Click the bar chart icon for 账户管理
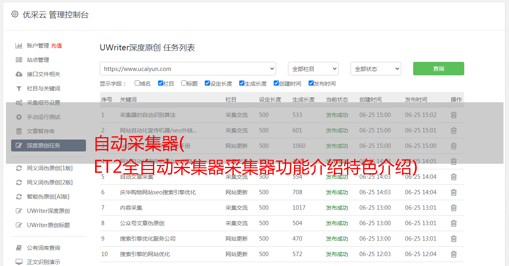The height and width of the screenshot is (266, 509). 19,46
